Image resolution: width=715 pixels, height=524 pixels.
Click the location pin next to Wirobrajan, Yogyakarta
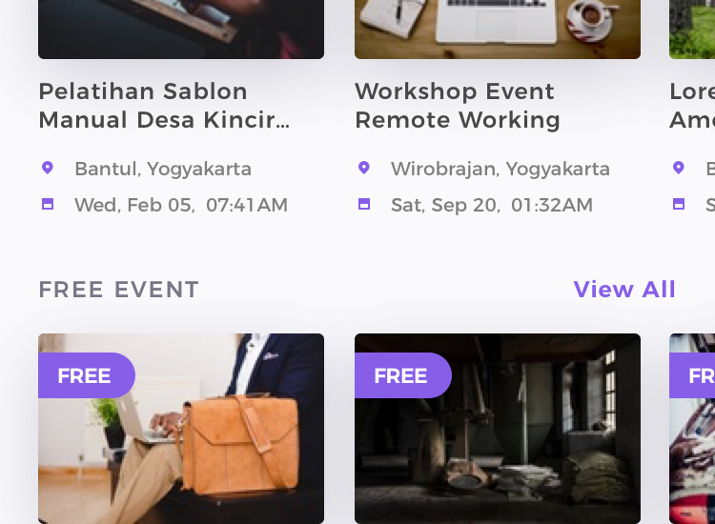(364, 168)
